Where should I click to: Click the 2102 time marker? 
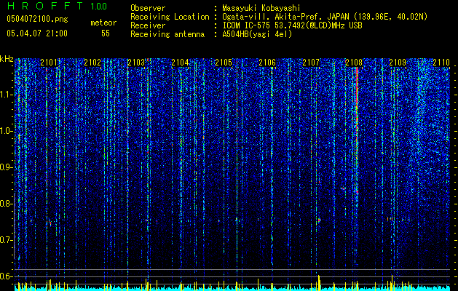[92, 63]
